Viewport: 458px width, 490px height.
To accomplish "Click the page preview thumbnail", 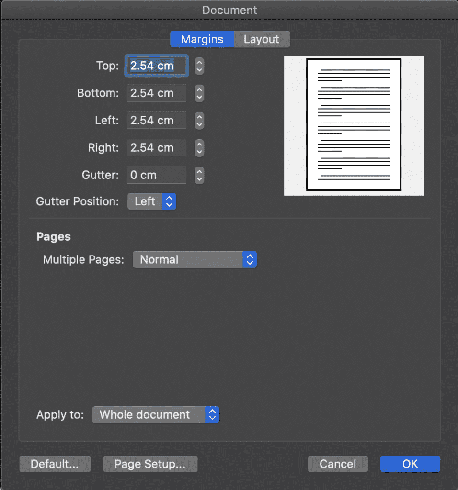I will (x=354, y=125).
